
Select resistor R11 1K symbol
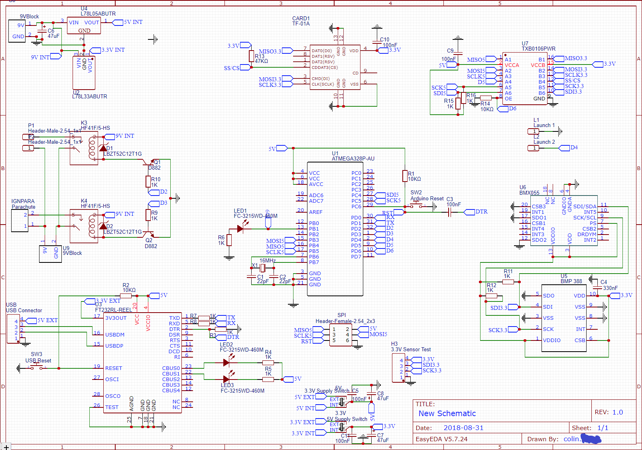coord(508,282)
